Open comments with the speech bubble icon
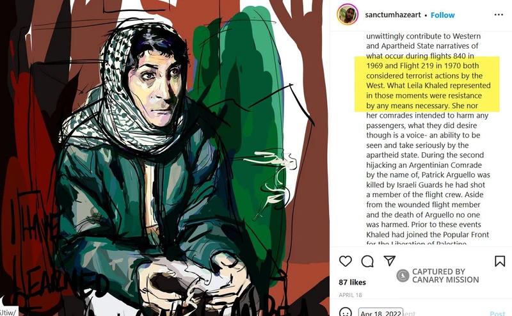The width and height of the screenshot is (512, 316). click(x=367, y=261)
